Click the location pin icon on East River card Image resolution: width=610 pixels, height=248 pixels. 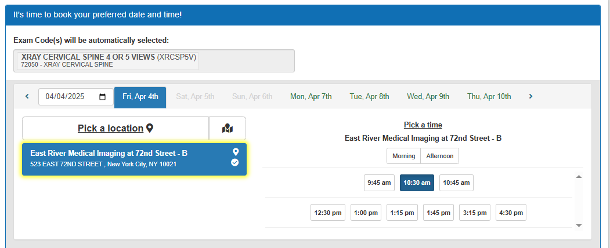point(236,152)
